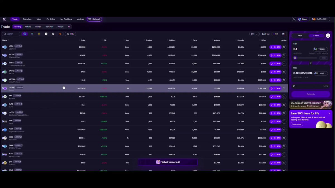Open swap for KTA row
Viewport: 335px width, 188px height.
pos(284,121)
